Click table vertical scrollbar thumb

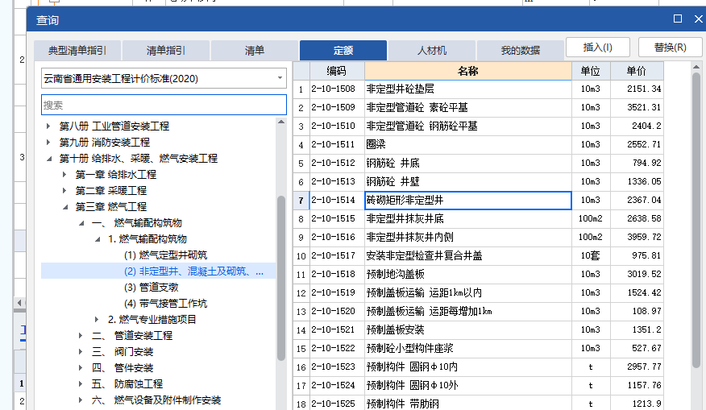click(x=696, y=219)
